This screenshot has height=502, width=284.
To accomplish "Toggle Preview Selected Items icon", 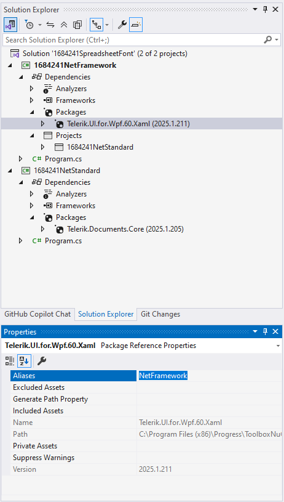I will (x=136, y=25).
